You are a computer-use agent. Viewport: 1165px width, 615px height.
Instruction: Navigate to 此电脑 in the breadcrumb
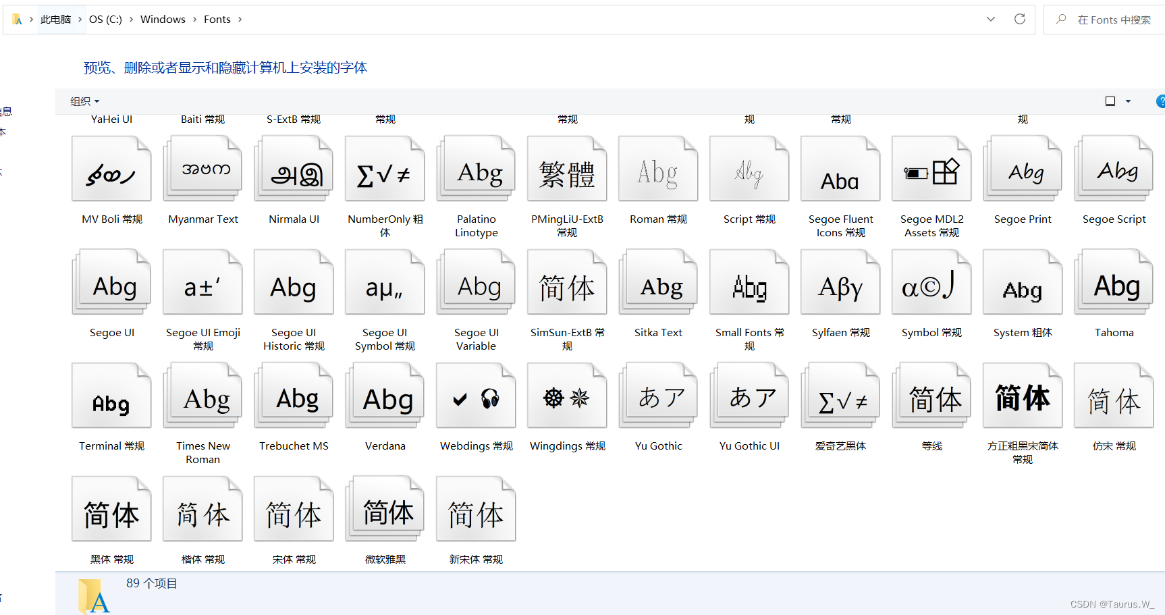[55, 20]
